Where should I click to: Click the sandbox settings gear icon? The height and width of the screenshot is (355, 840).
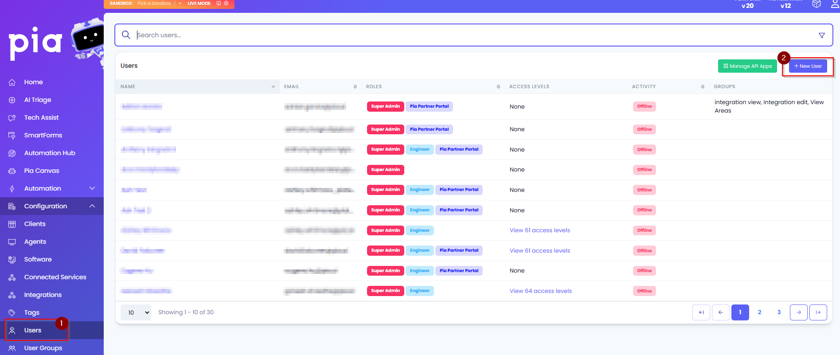tap(226, 4)
